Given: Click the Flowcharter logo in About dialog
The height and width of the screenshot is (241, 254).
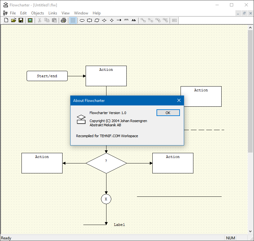Looking at the screenshot, I should (x=81, y=119).
